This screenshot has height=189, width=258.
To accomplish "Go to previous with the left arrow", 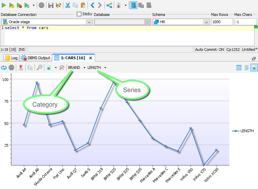I will click(92, 5).
